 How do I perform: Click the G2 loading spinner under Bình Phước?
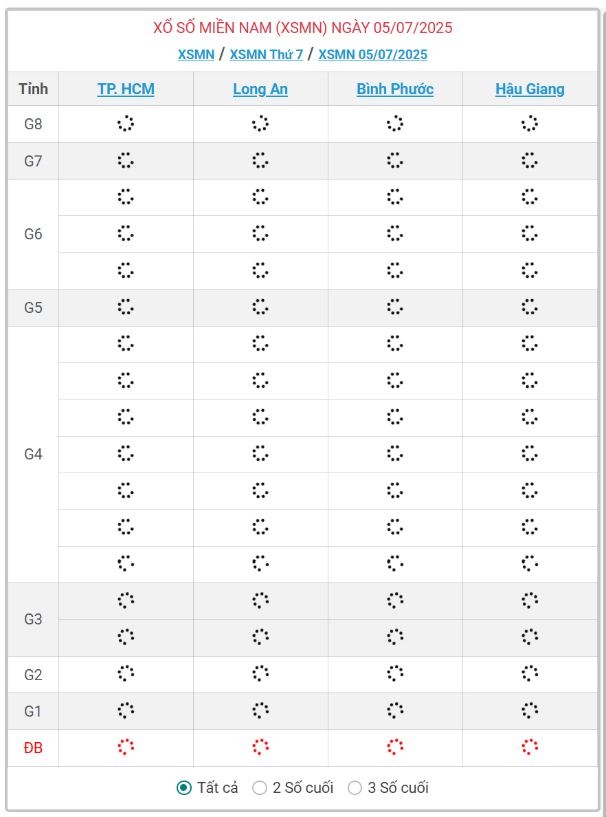(395, 673)
